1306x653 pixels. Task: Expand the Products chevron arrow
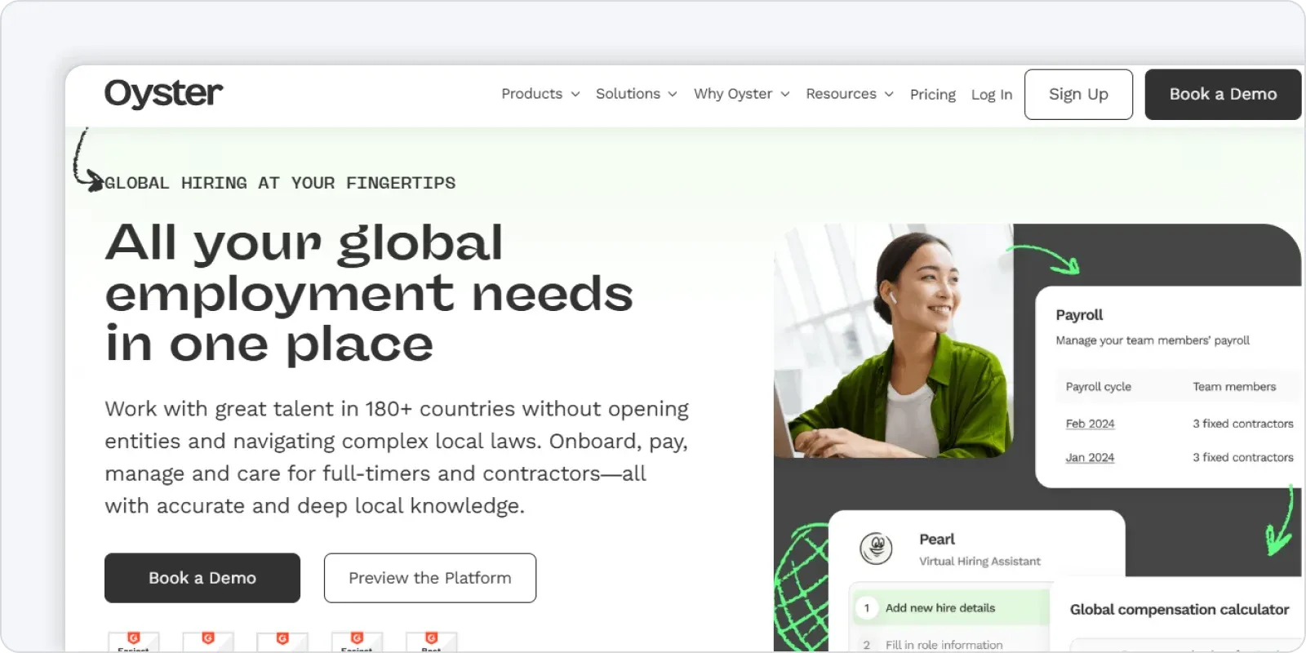pyautogui.click(x=575, y=95)
